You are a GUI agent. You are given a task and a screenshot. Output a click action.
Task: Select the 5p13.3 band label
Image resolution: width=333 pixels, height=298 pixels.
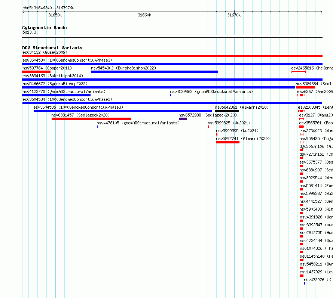29,32
